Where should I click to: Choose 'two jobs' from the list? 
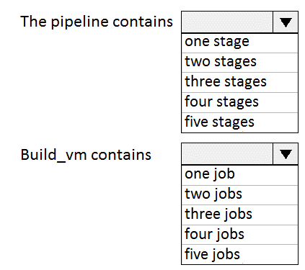pos(239,195)
